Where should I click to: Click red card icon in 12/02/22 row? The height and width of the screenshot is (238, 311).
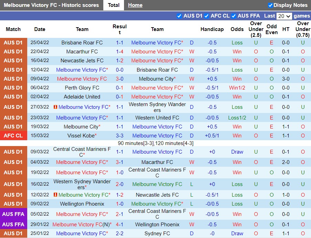coord(55,195)
